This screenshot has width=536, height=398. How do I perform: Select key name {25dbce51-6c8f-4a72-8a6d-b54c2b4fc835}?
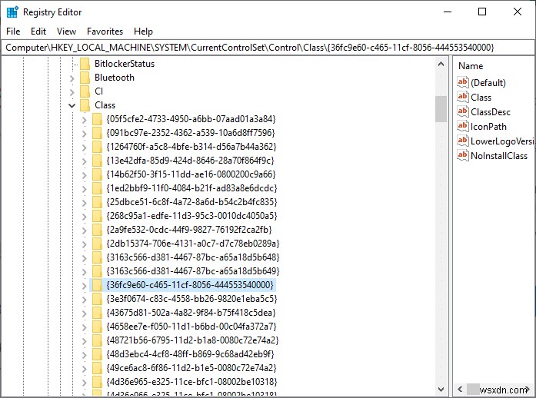191,202
